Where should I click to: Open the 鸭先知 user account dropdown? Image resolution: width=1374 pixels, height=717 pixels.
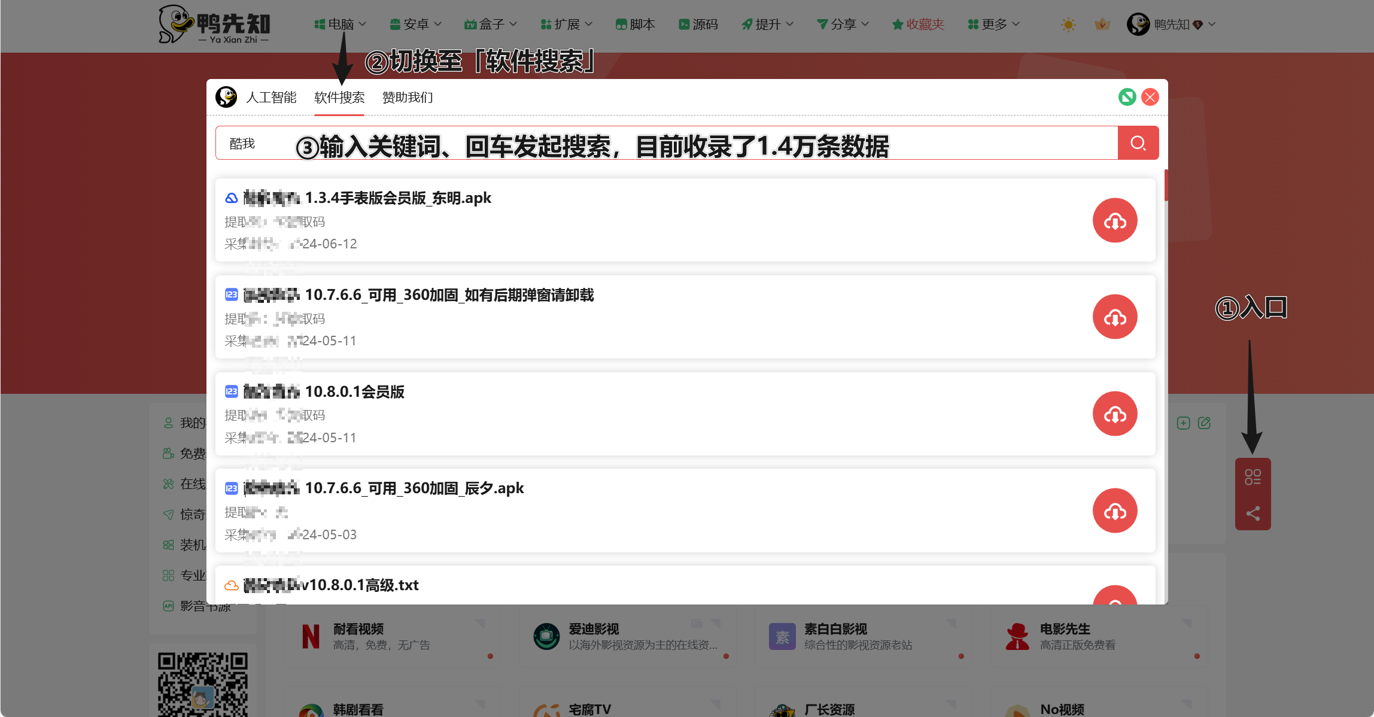point(1171,25)
